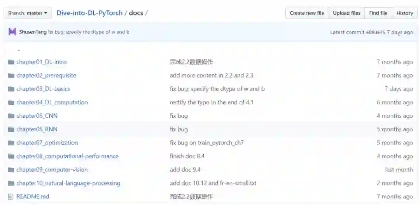Open the chapter06_RNN folder
Screen dimensions: 420x205
[37, 129]
